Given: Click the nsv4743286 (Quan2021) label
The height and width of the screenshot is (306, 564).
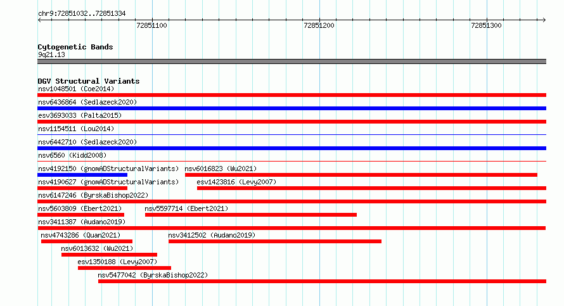Looking at the screenshot, I should [80, 235].
